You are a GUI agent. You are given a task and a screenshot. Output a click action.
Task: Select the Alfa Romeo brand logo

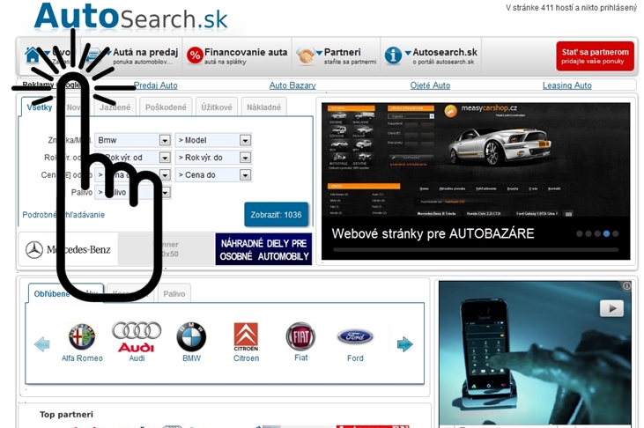click(82, 336)
